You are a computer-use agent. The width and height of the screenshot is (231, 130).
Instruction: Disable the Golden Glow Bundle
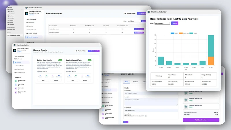click(56, 80)
